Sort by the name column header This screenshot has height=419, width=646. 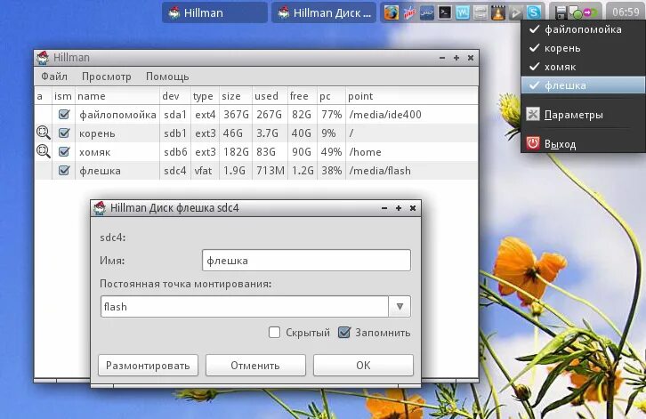pos(117,96)
